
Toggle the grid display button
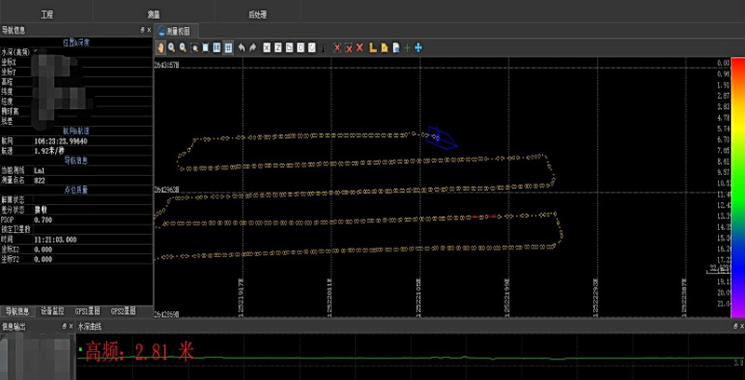pyautogui.click(x=228, y=47)
